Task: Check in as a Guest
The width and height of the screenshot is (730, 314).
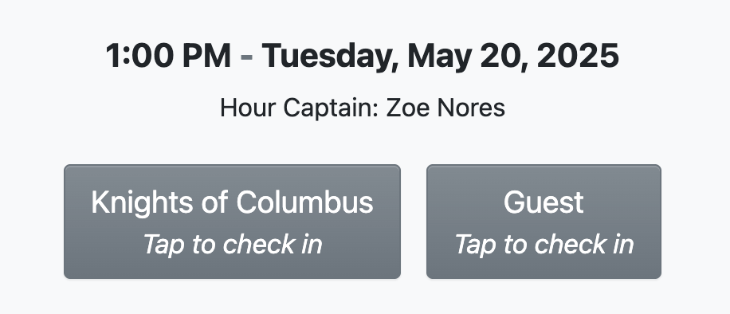Action: tap(544, 222)
